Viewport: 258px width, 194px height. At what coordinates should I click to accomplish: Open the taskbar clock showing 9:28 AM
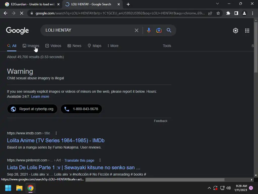pos(241,188)
